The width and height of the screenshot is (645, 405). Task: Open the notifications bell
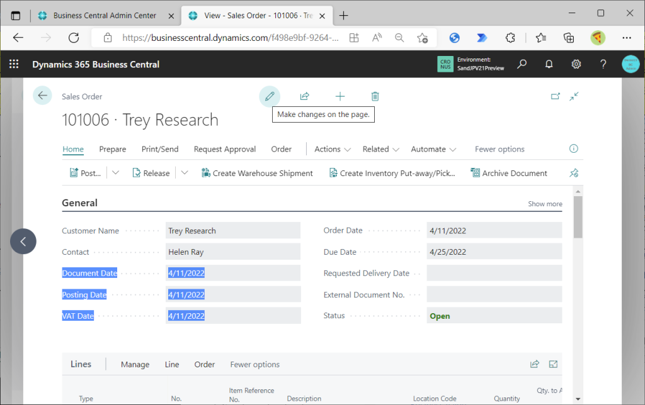549,64
